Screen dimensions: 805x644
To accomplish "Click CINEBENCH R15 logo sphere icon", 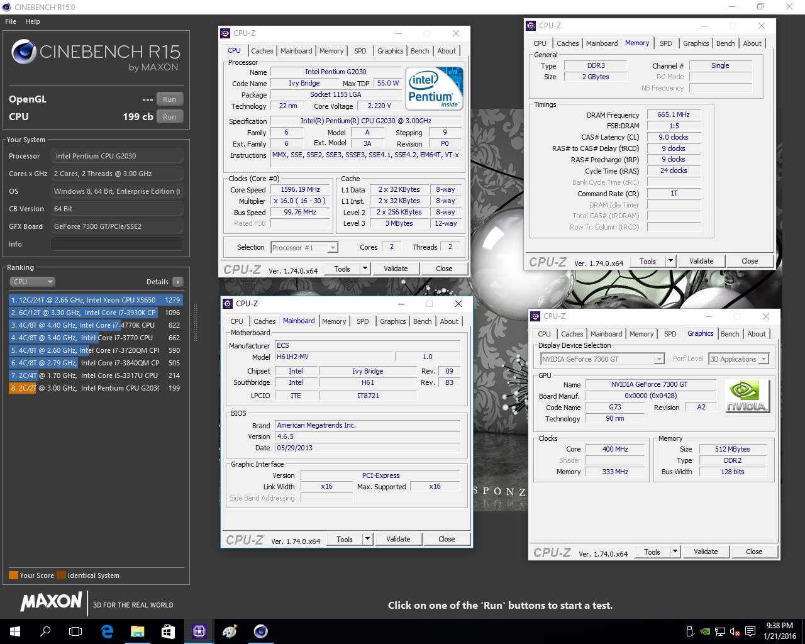I will (23, 52).
